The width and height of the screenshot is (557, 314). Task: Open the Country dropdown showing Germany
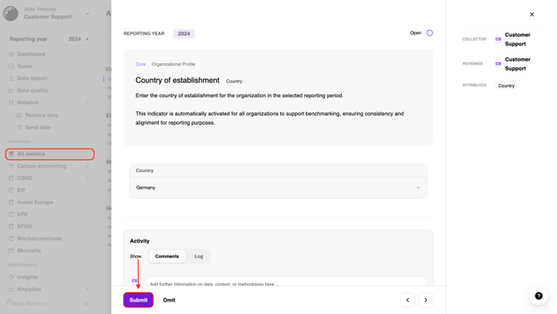pyautogui.click(x=278, y=188)
